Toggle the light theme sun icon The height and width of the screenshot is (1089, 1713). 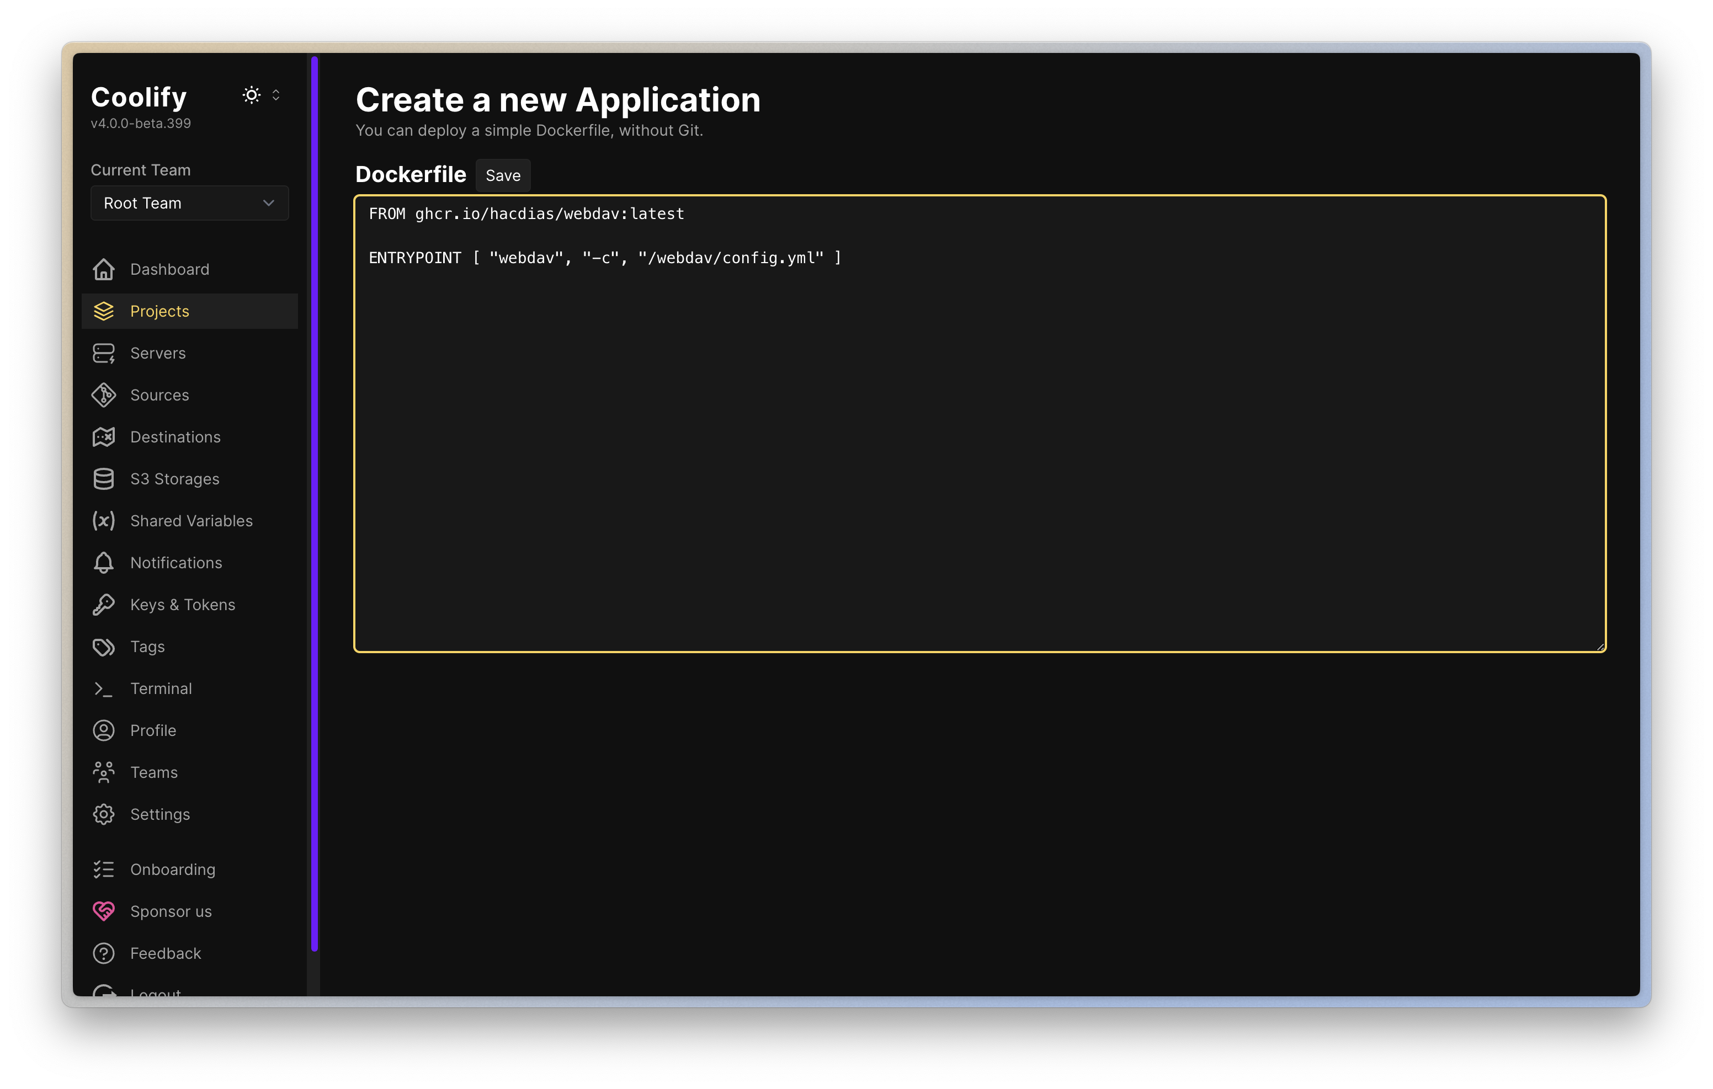251,95
